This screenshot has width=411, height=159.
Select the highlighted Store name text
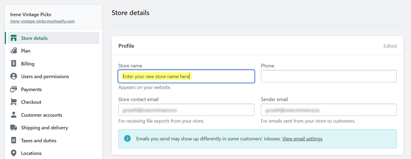point(156,76)
